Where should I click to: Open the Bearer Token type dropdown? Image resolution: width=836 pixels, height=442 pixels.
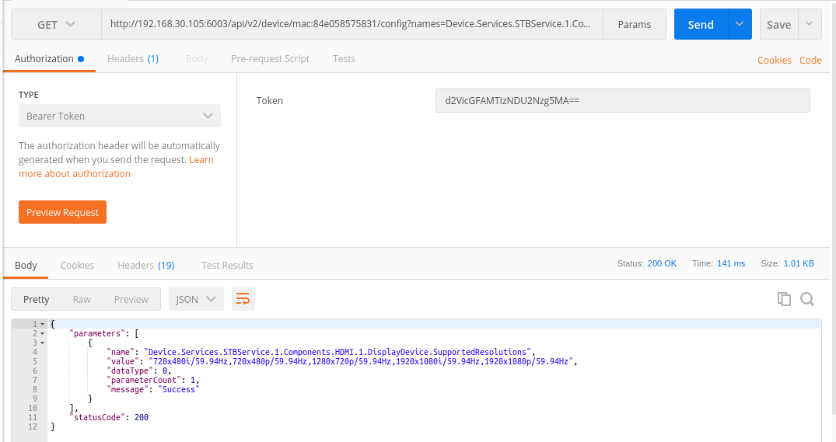(119, 116)
